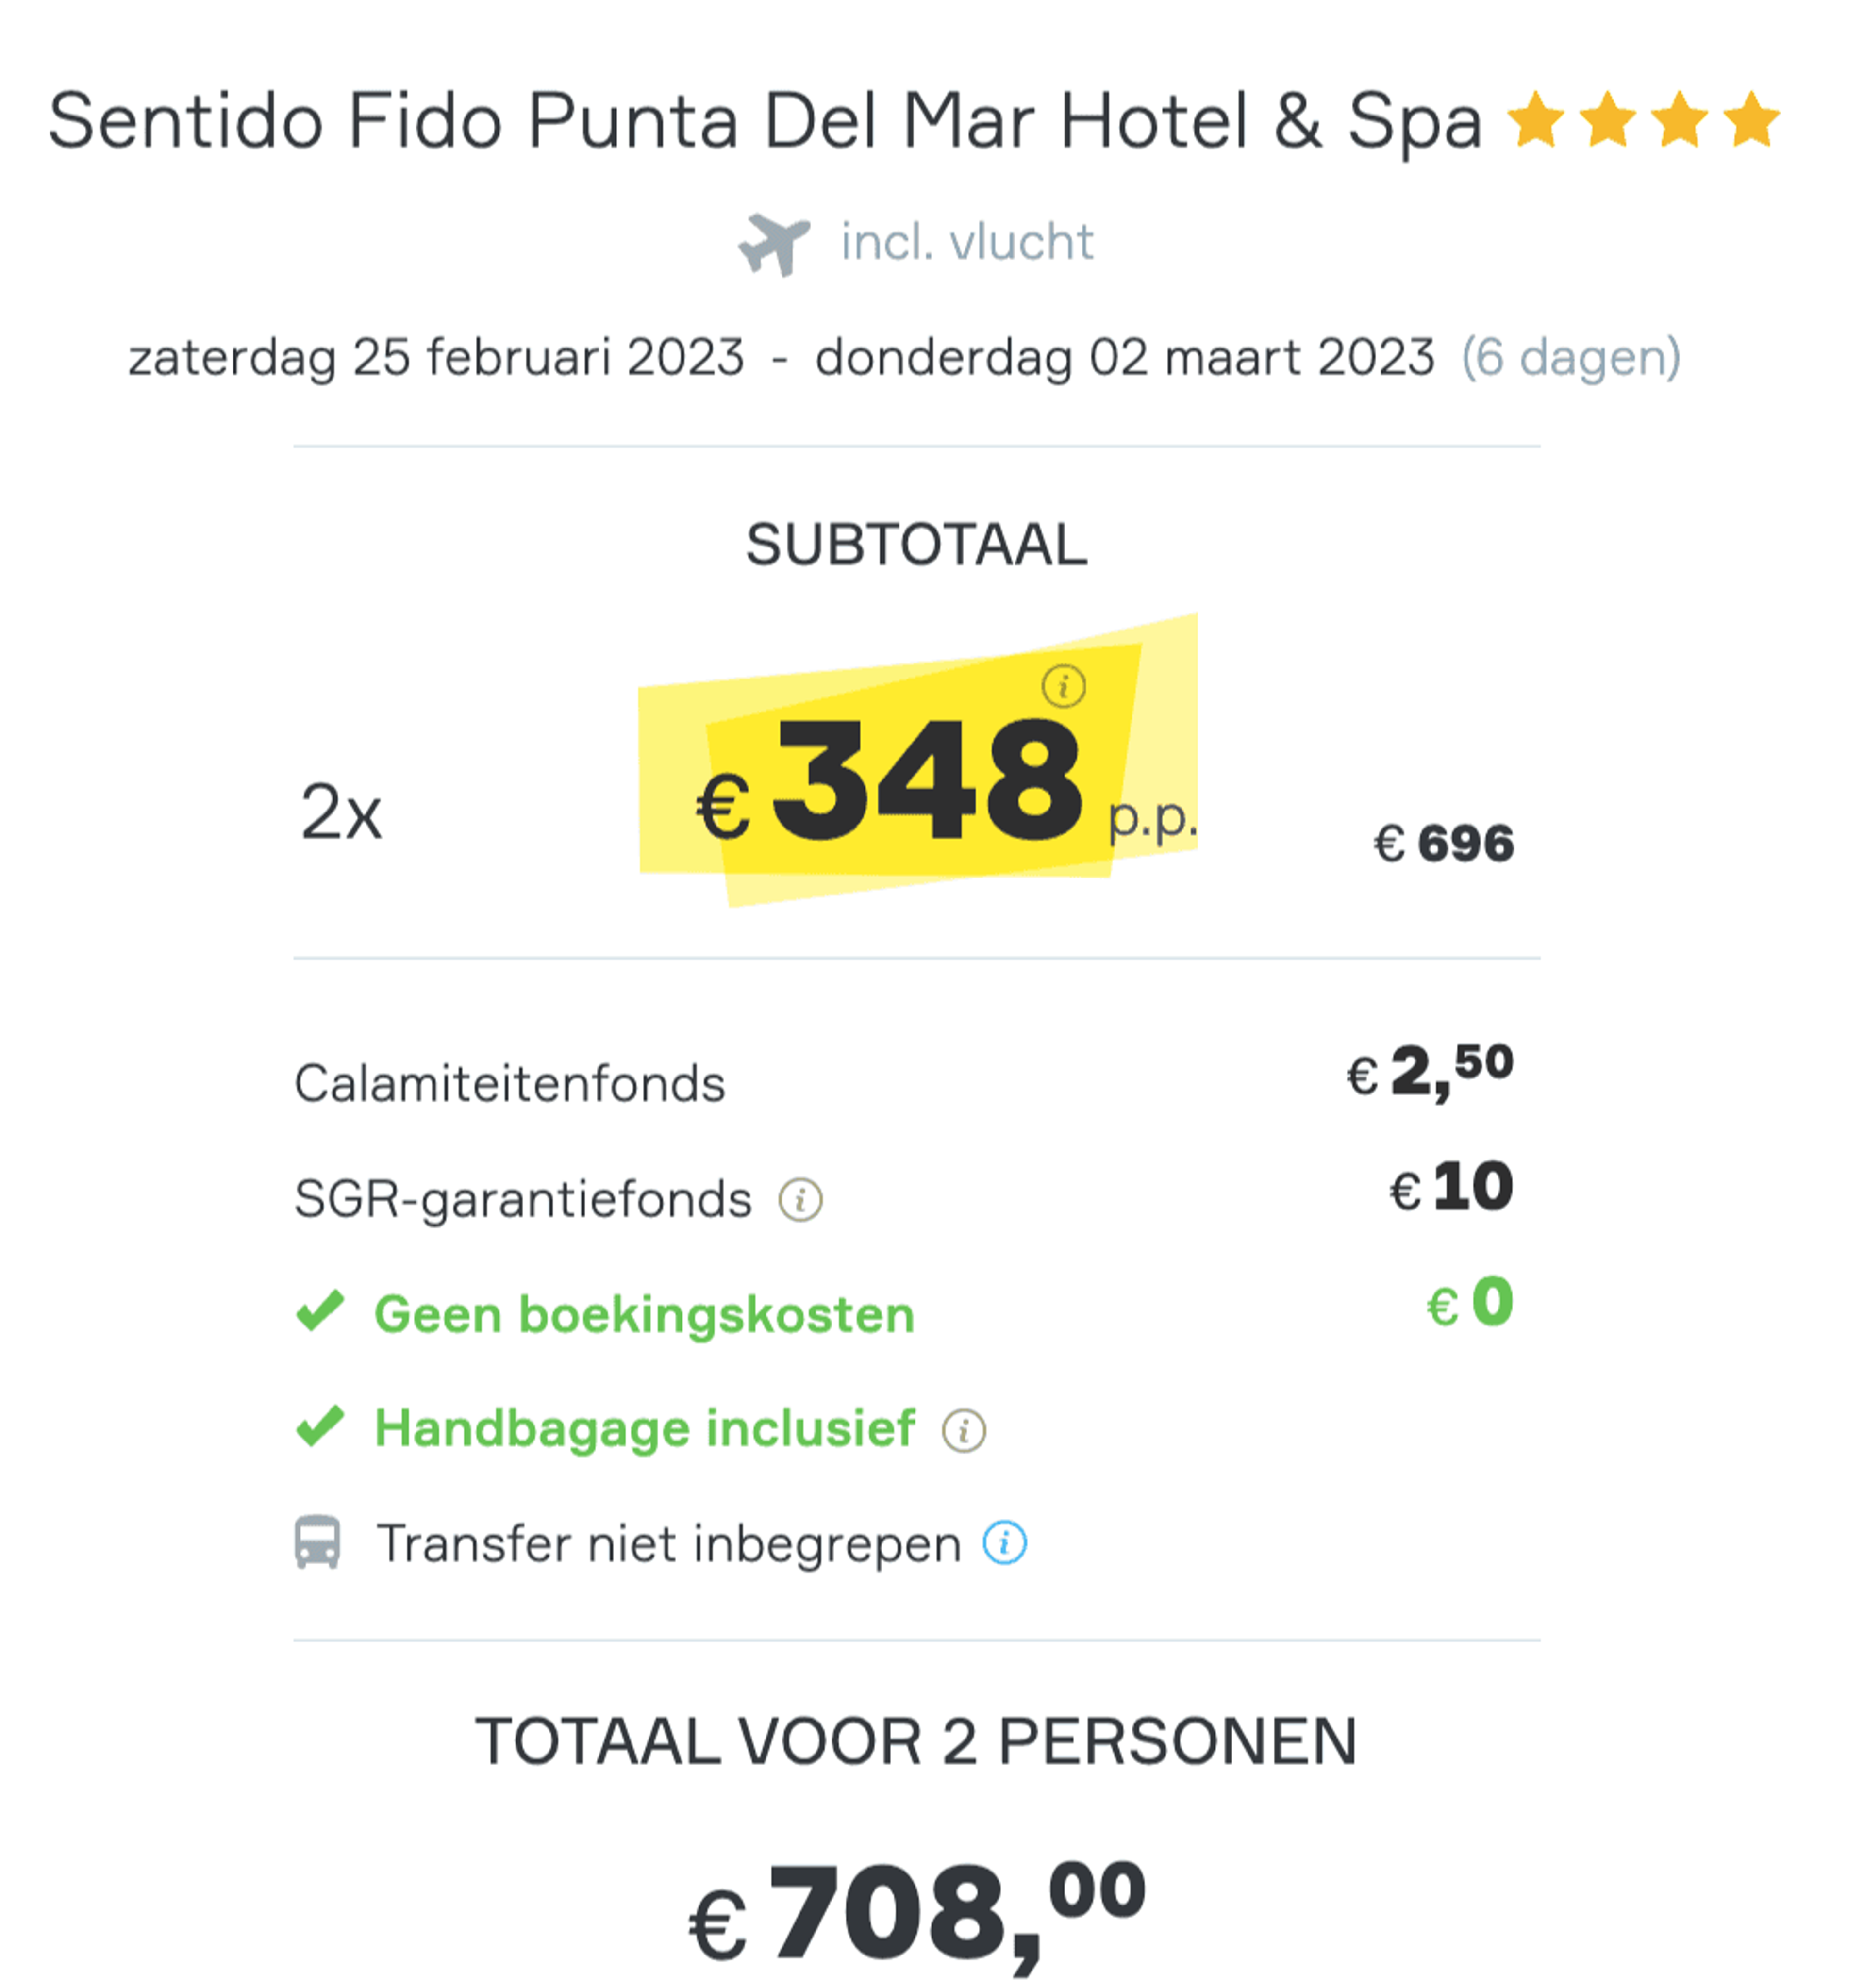Click the Transfer niet inbegrepen text
Viewport: 1864px width, 1988px height.
click(x=668, y=1543)
